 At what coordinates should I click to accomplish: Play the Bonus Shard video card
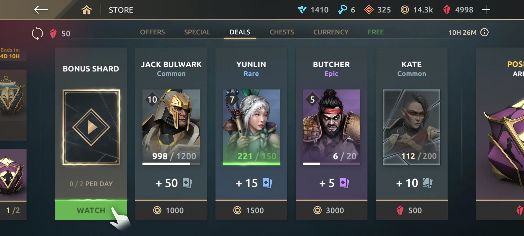91,127
